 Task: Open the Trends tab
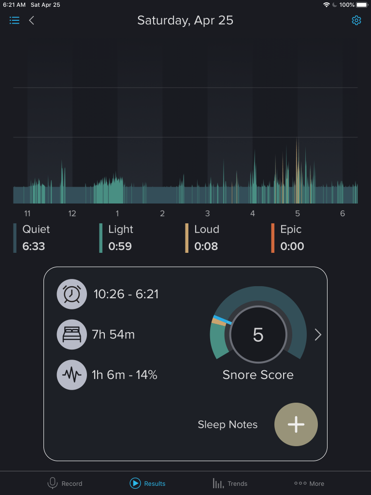(230, 483)
